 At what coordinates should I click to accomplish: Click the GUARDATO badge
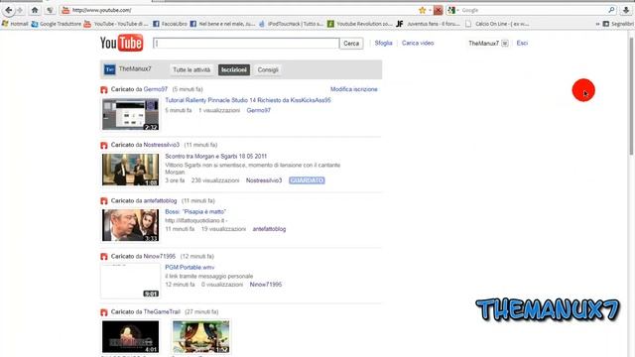pos(307,180)
